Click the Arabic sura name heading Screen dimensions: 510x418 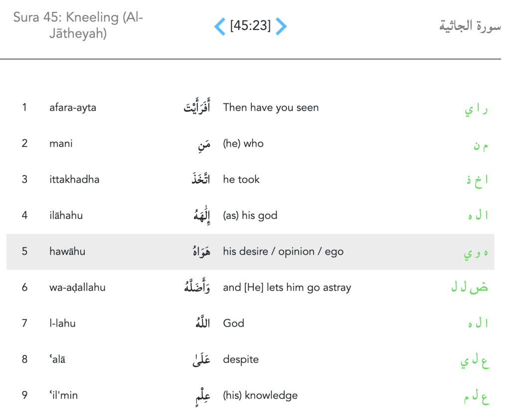pyautogui.click(x=470, y=26)
